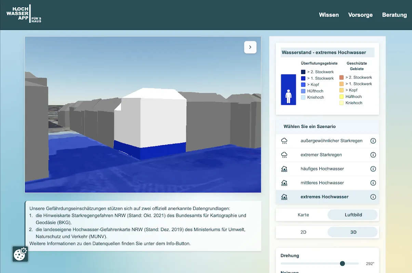The image size is (412, 273).
Task: Click the blue Hüfthoch swatch
Action: pos(303,91)
